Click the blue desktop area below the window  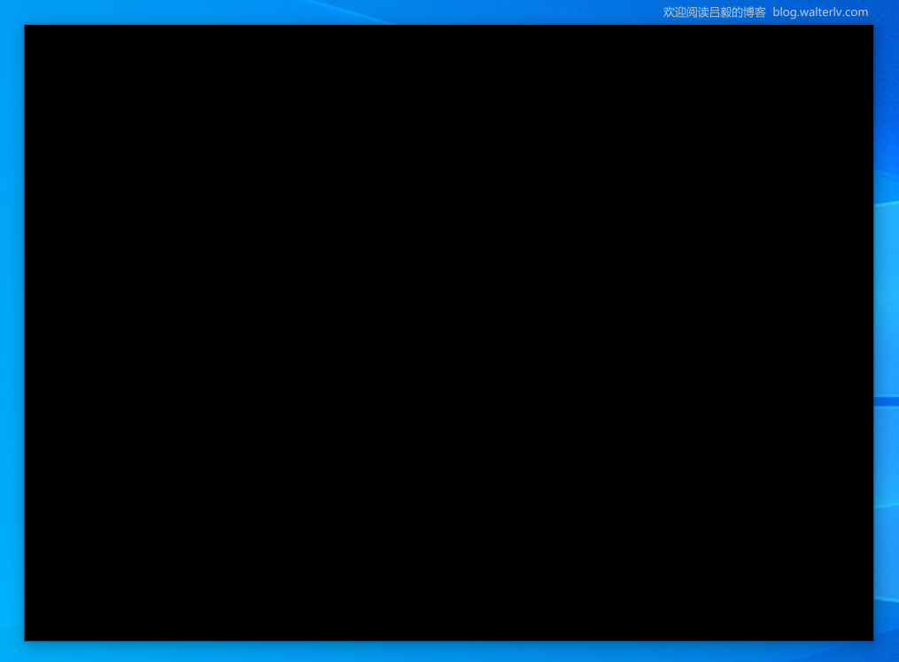point(443,651)
